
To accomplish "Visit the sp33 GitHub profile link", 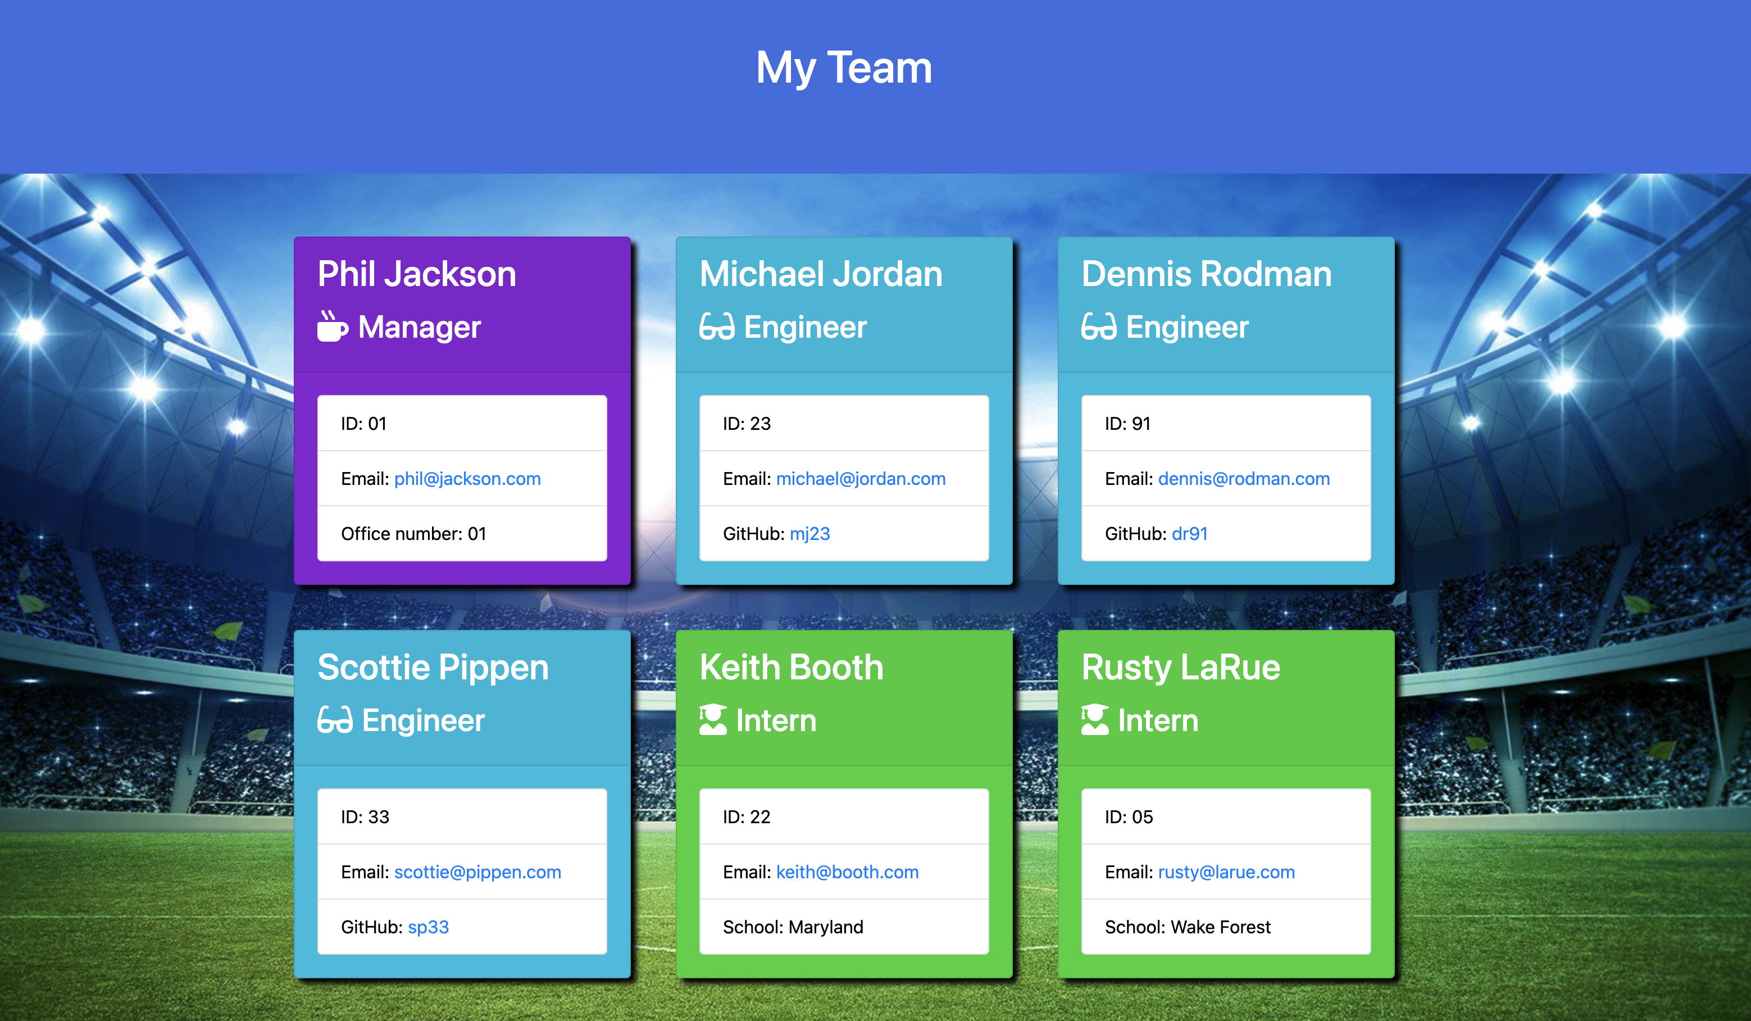I will (428, 927).
